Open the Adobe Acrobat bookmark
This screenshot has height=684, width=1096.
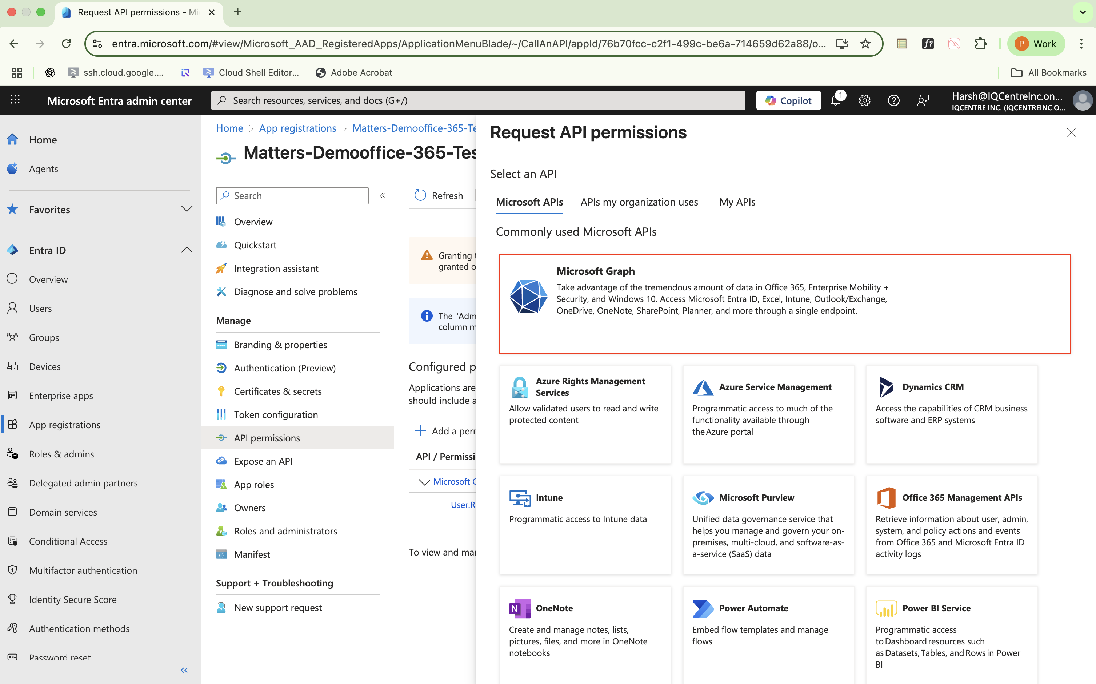point(353,73)
